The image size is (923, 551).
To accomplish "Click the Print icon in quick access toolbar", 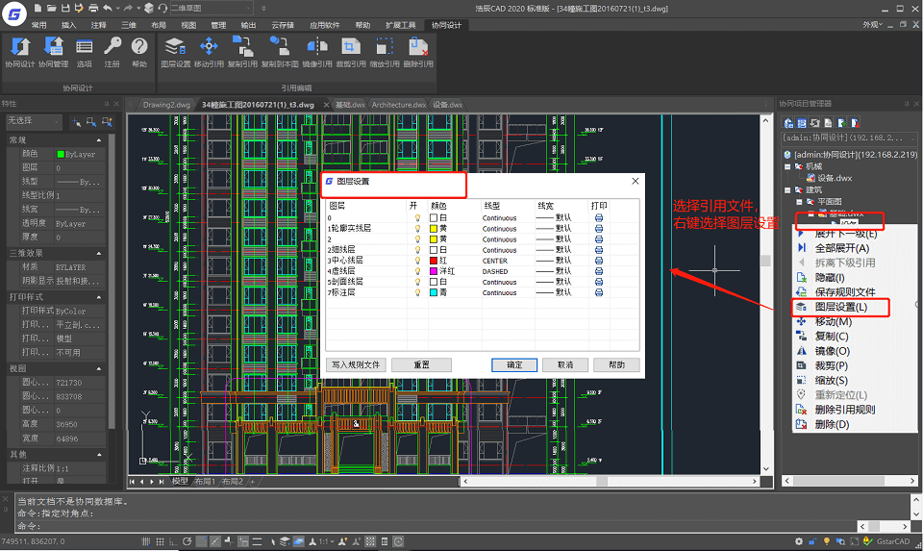I will (x=93, y=9).
